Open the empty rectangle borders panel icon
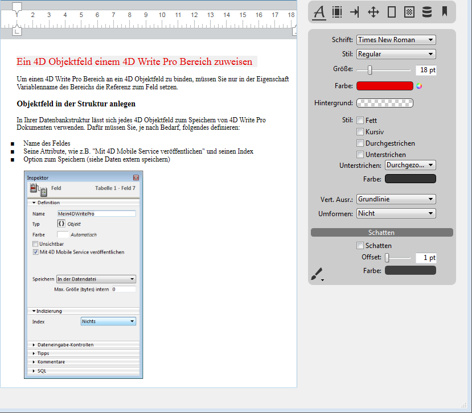472x413 pixels. [391, 12]
